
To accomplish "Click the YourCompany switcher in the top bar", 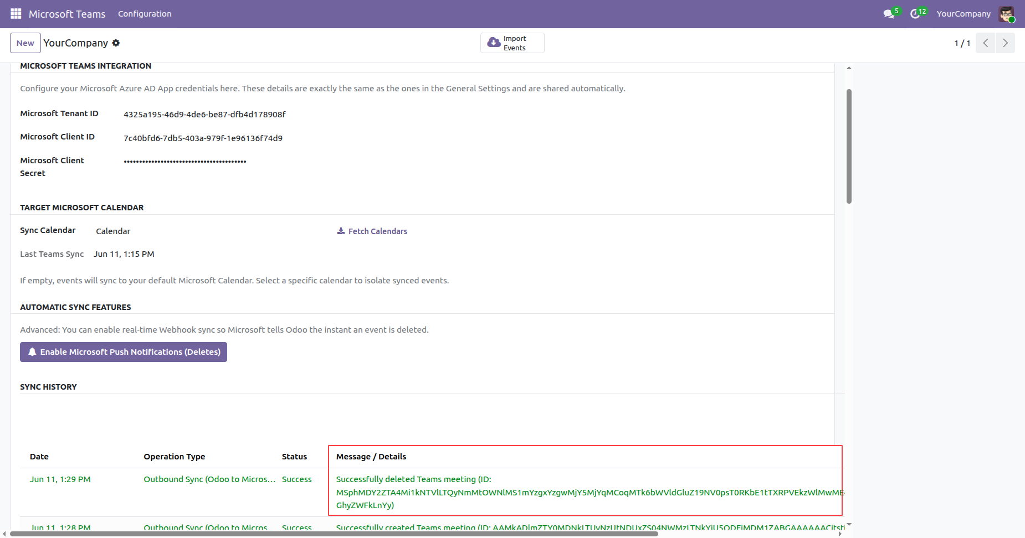I will pos(963,14).
